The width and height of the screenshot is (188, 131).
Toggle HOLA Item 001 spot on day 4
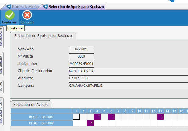tap(98, 117)
